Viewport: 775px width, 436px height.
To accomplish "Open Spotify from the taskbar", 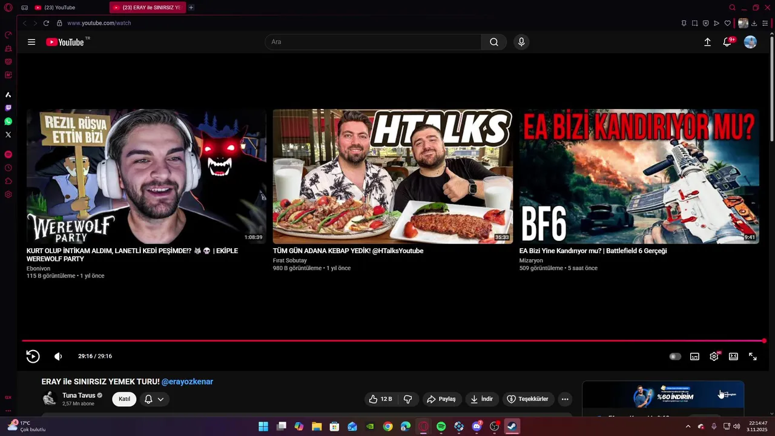I will pyautogui.click(x=441, y=426).
